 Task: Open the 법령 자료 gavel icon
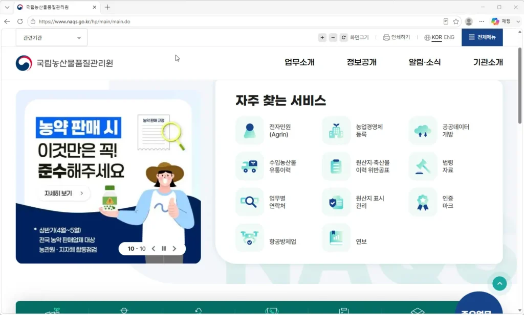423,166
